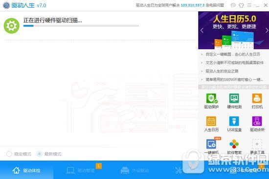Open the 自定义一键截图 news link
The width and height of the screenshot is (269, 179).
pos(233,54)
